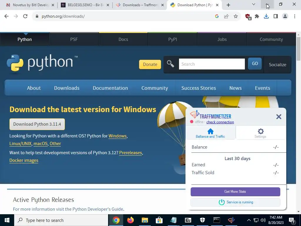301x226 pixels.
Task: Reload the python.org page
Action: tap(25, 16)
